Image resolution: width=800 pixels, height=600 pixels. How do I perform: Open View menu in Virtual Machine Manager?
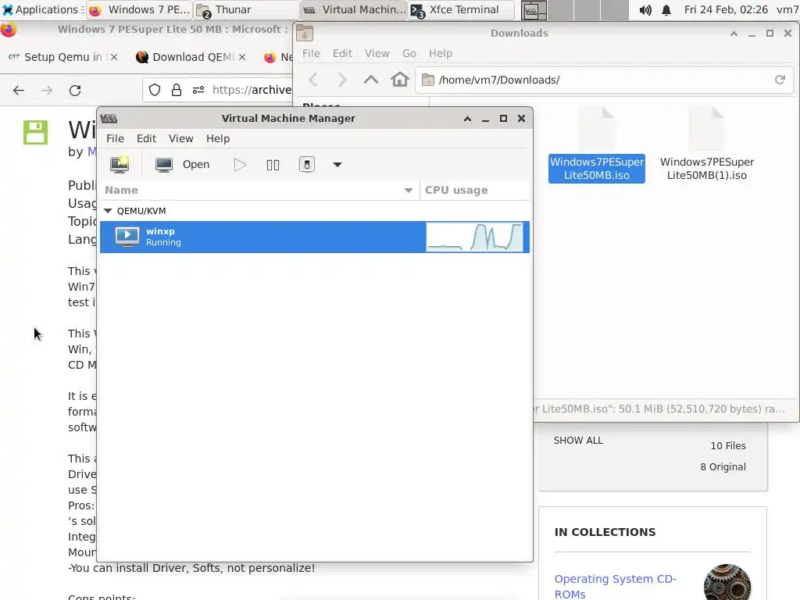pyautogui.click(x=180, y=138)
